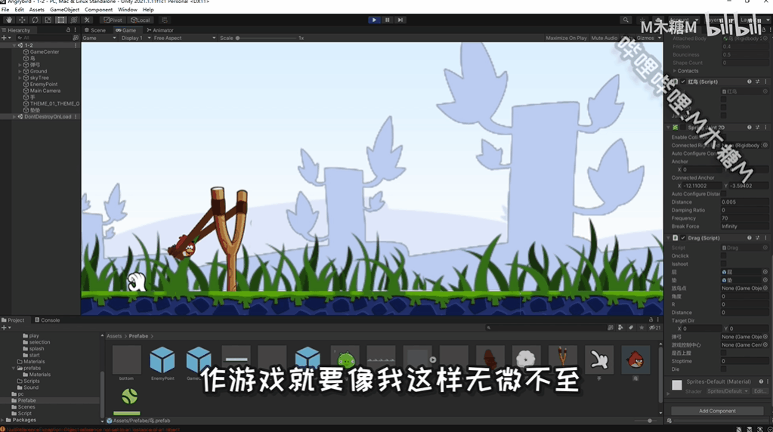
Task: Open the File menu
Action: tap(5, 9)
